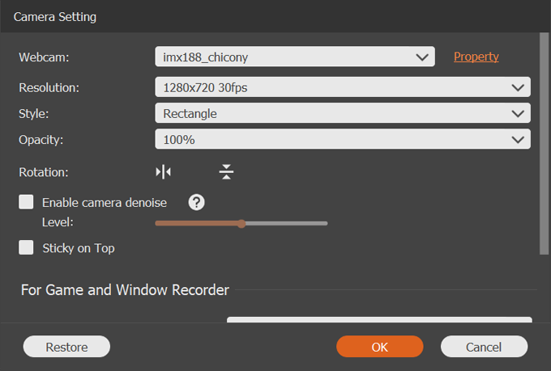Click the unfilled part of the Level slider track
This screenshot has width=551, height=371.
pos(286,223)
